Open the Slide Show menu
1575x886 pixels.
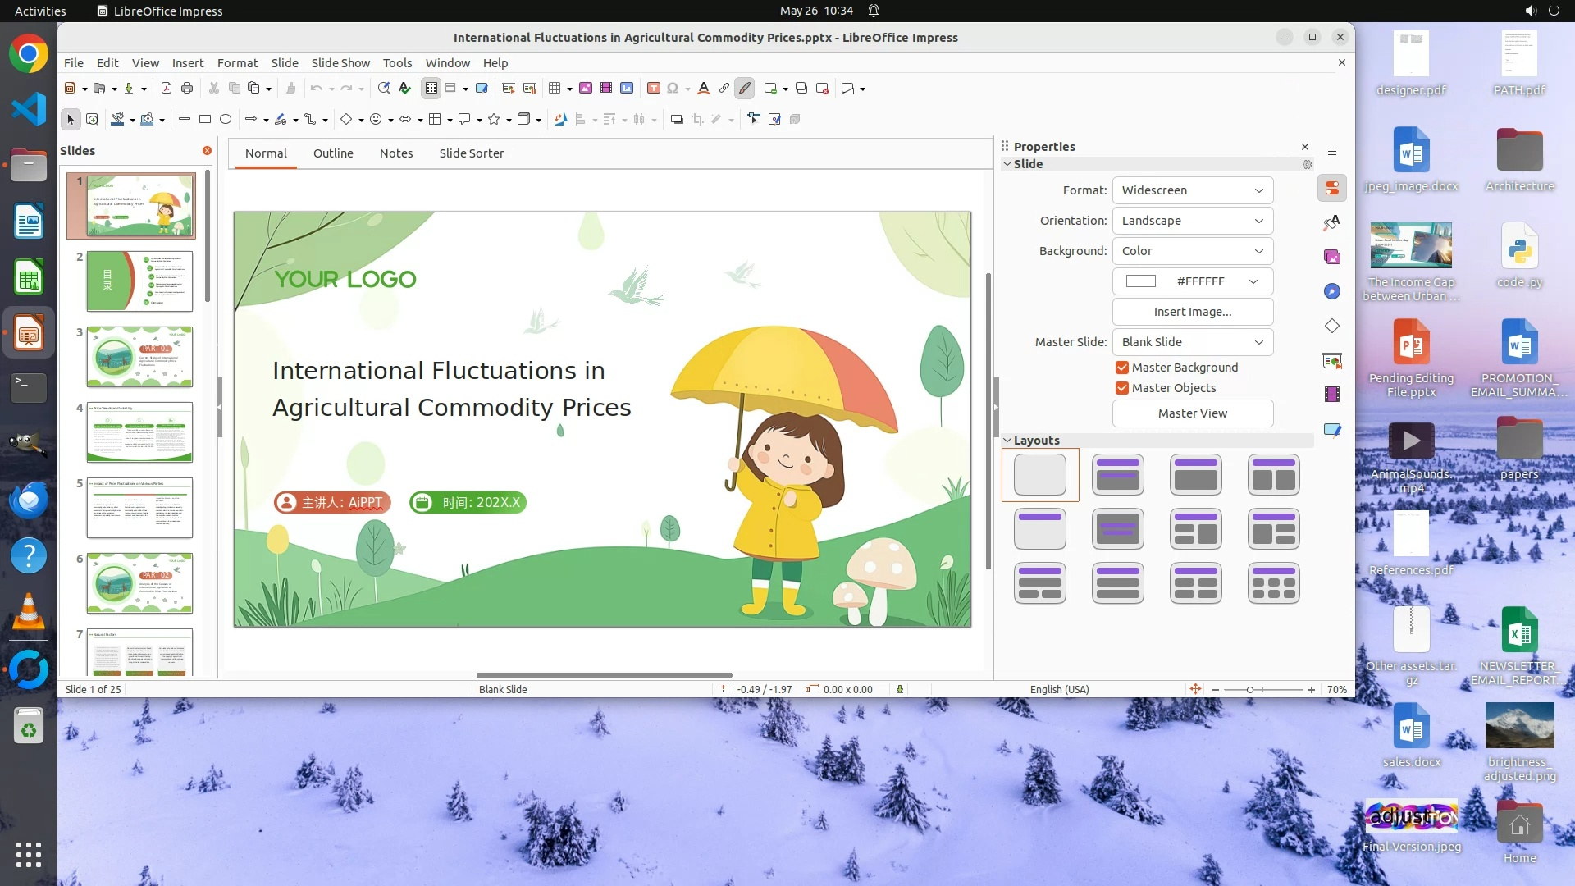pos(340,63)
